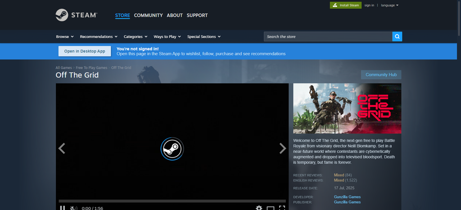Click the search magnifier button

click(x=397, y=37)
